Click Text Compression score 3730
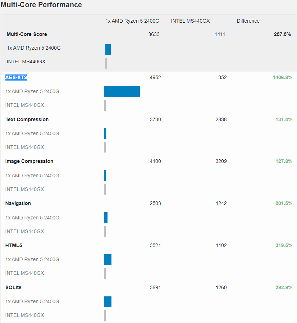 click(155, 119)
